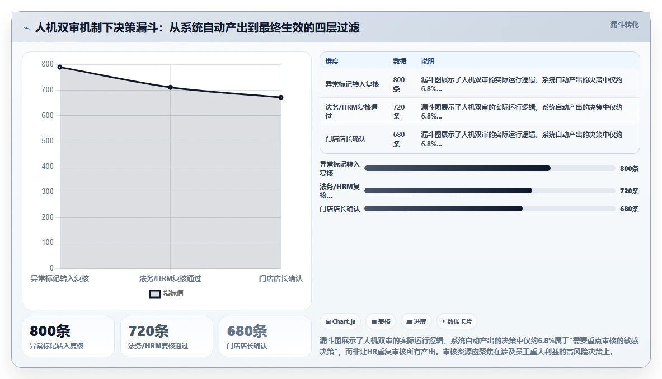Click the table icon in 表格 tag
The width and height of the screenshot is (662, 379).
(x=374, y=321)
